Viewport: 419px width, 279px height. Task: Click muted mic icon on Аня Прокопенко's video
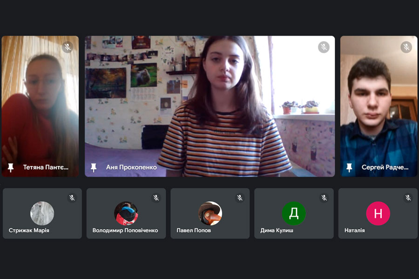pos(324,47)
